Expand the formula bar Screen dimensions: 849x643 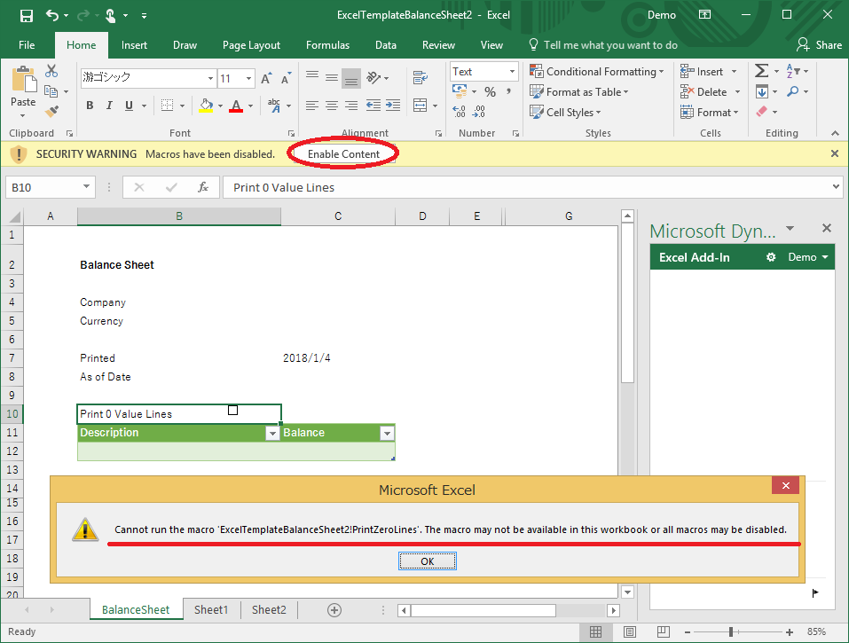(836, 187)
